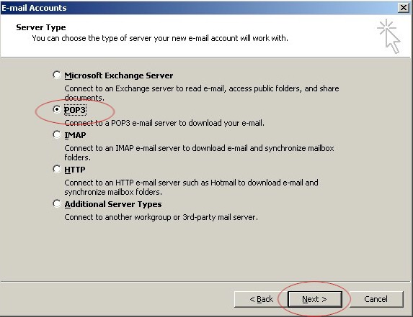The height and width of the screenshot is (317, 413).
Task: Click the bold 'HTTP' label text
Action: tap(75, 170)
